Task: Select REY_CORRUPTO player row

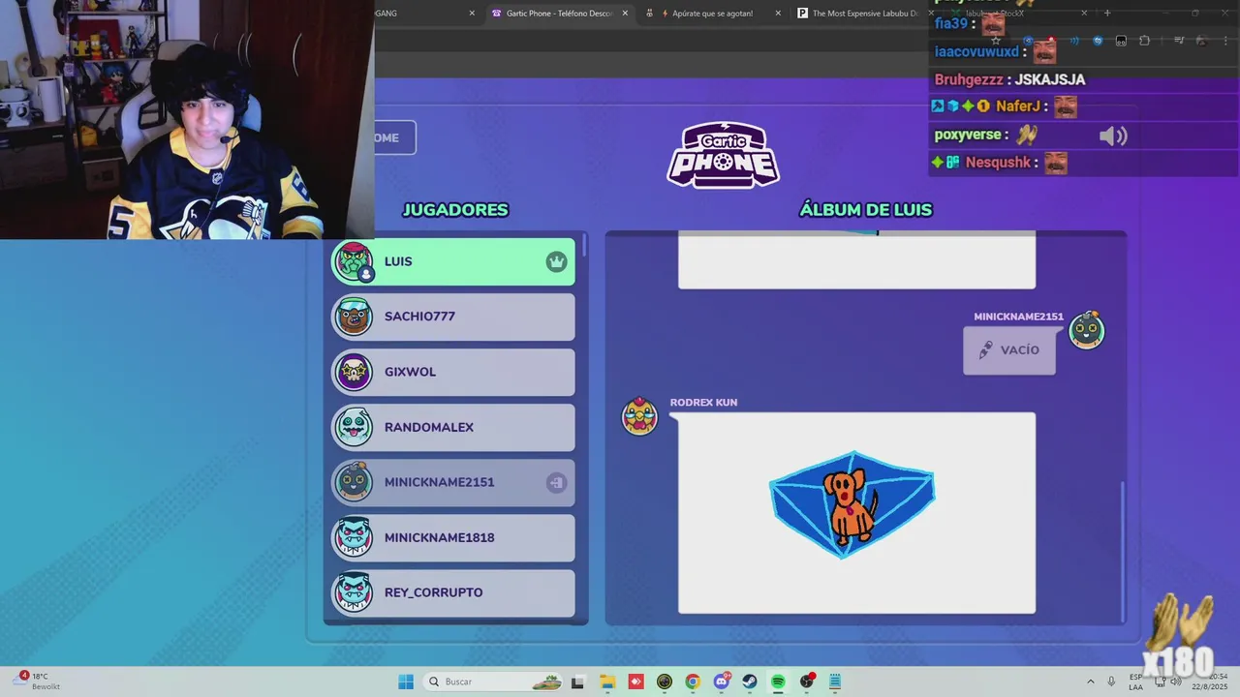Action: (x=453, y=592)
